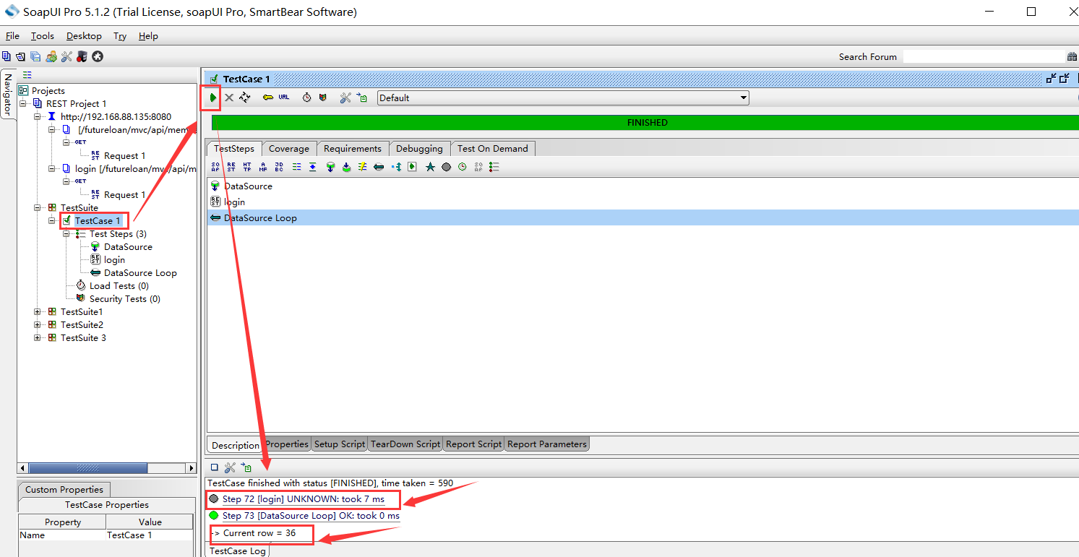
Task: Open the Help menu
Action: 148,36
